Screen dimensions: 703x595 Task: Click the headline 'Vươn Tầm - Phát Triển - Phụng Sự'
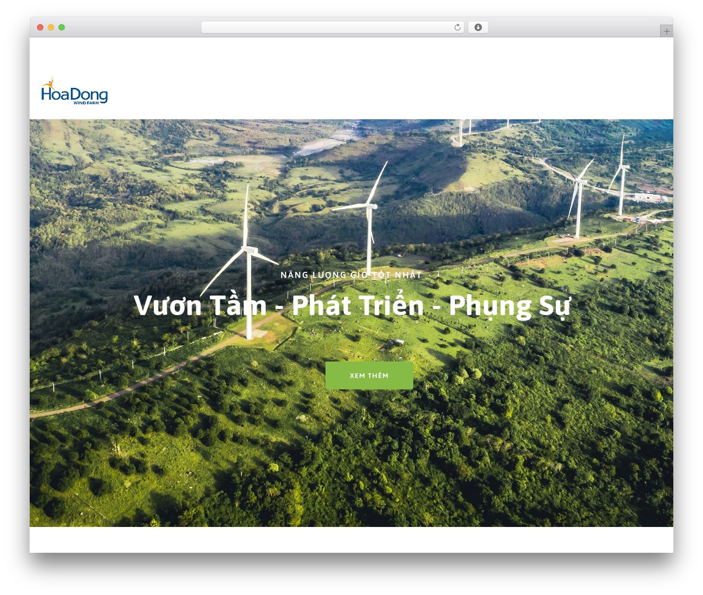[x=352, y=306]
